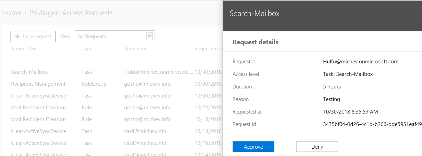The width and height of the screenshot is (422, 156).
Task: Click the plus icon for New request
Action: pos(17,37)
